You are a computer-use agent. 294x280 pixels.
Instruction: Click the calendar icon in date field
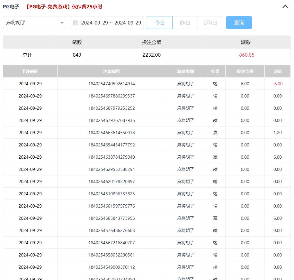76,23
